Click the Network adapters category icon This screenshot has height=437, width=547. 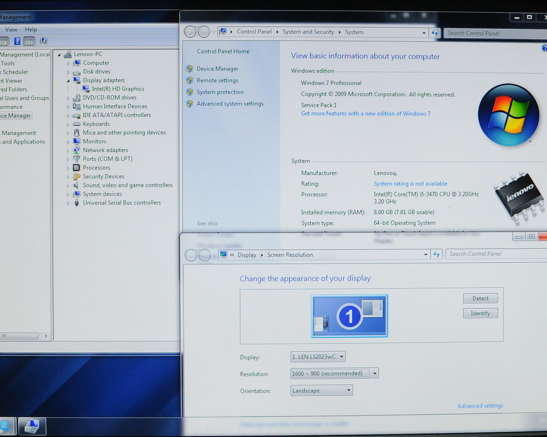(x=77, y=150)
